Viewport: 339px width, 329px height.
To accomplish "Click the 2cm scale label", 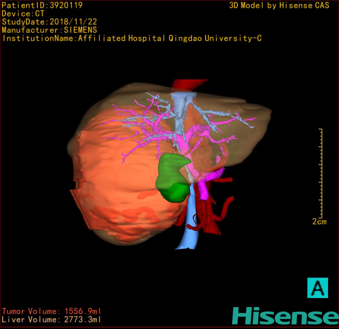I will (319, 222).
